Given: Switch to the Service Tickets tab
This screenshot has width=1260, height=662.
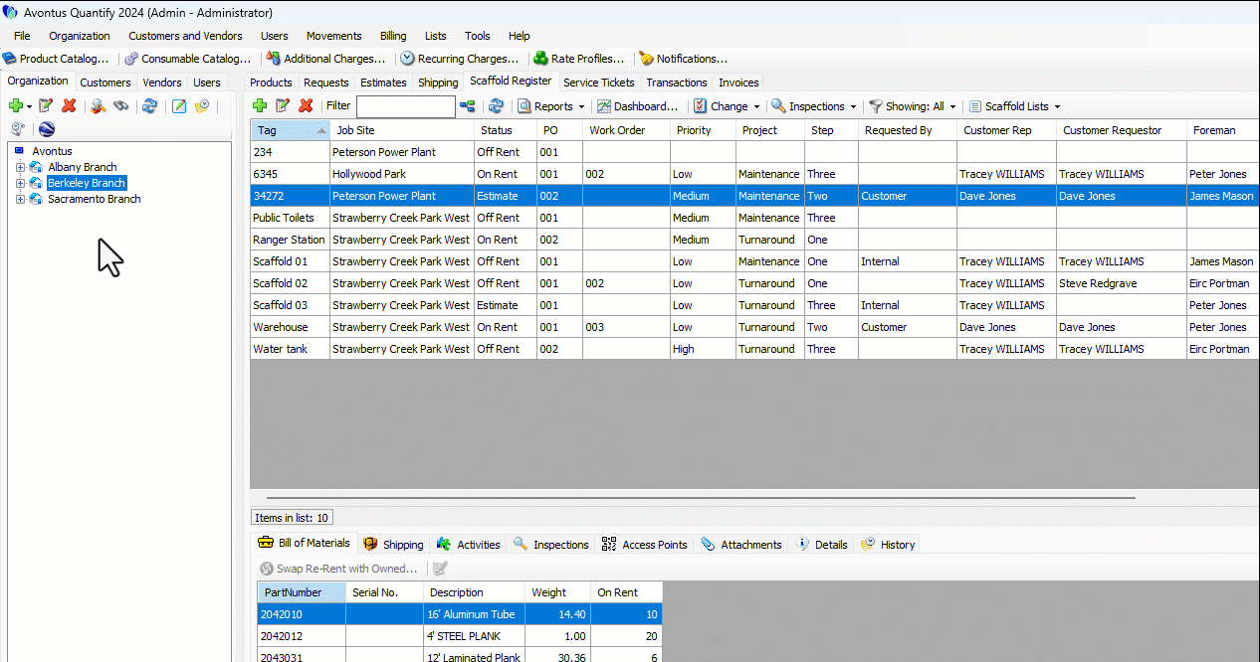Looking at the screenshot, I should click(x=598, y=83).
